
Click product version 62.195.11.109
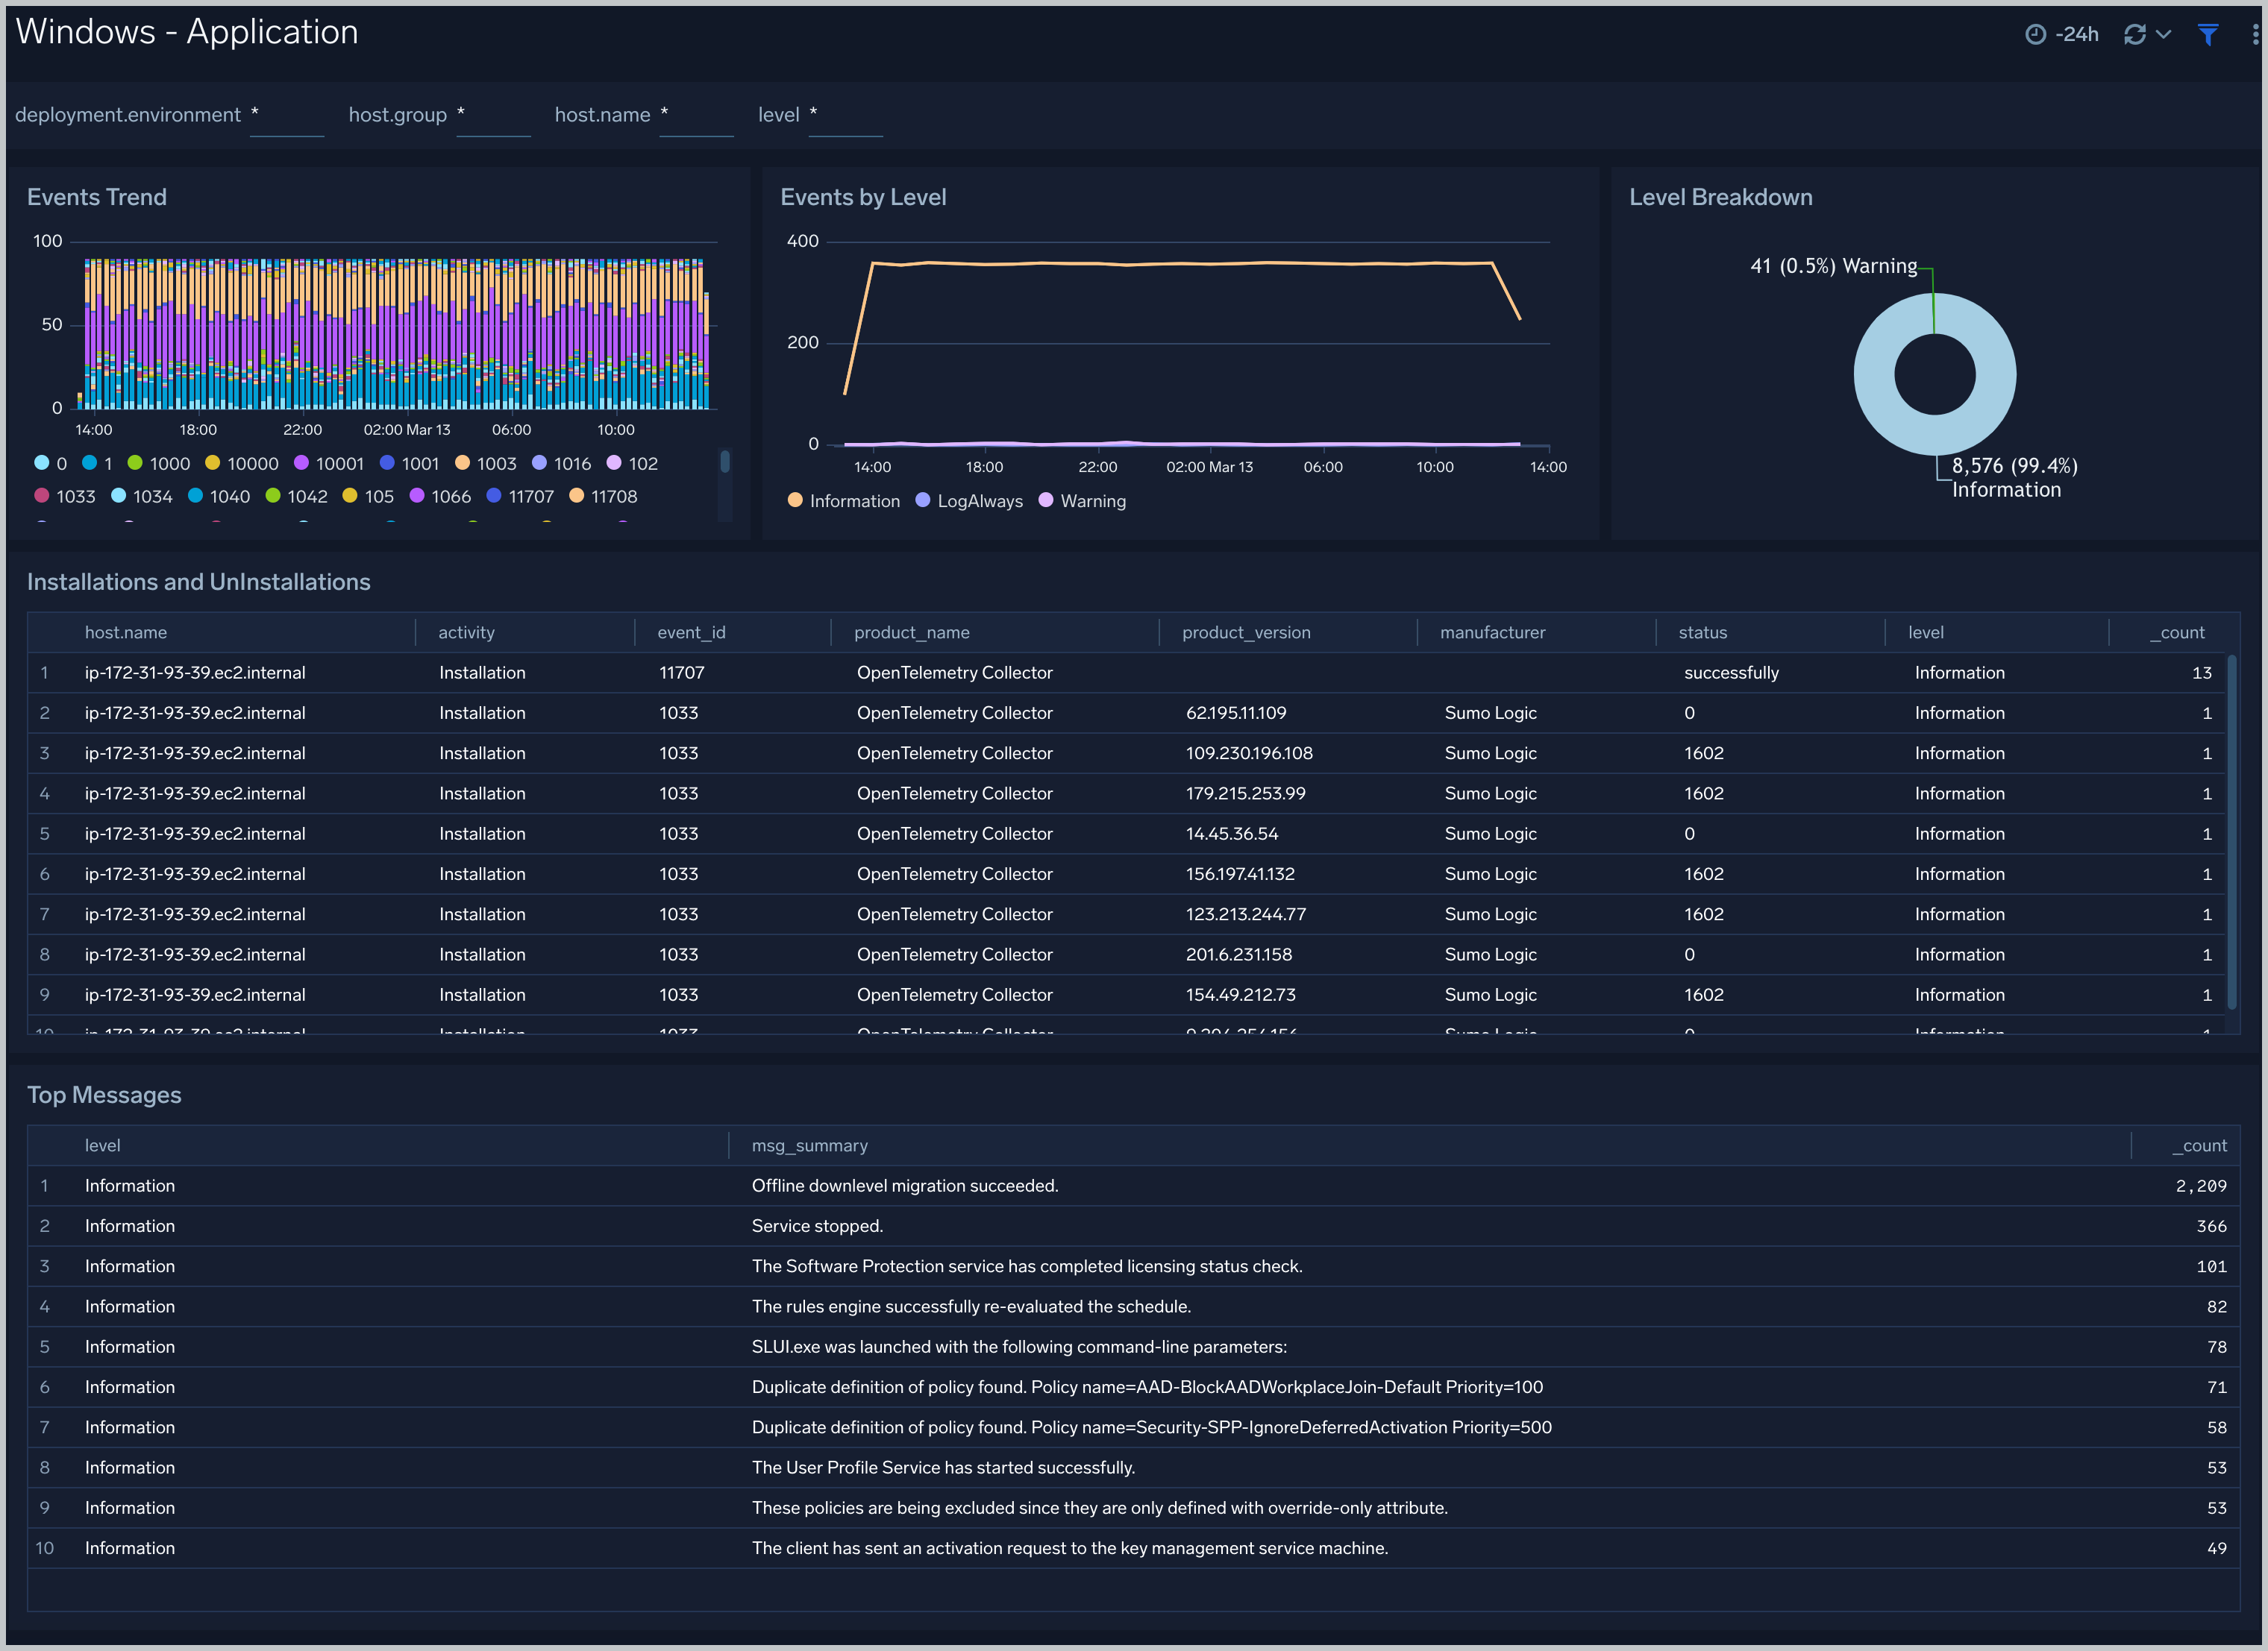pos(1235,714)
